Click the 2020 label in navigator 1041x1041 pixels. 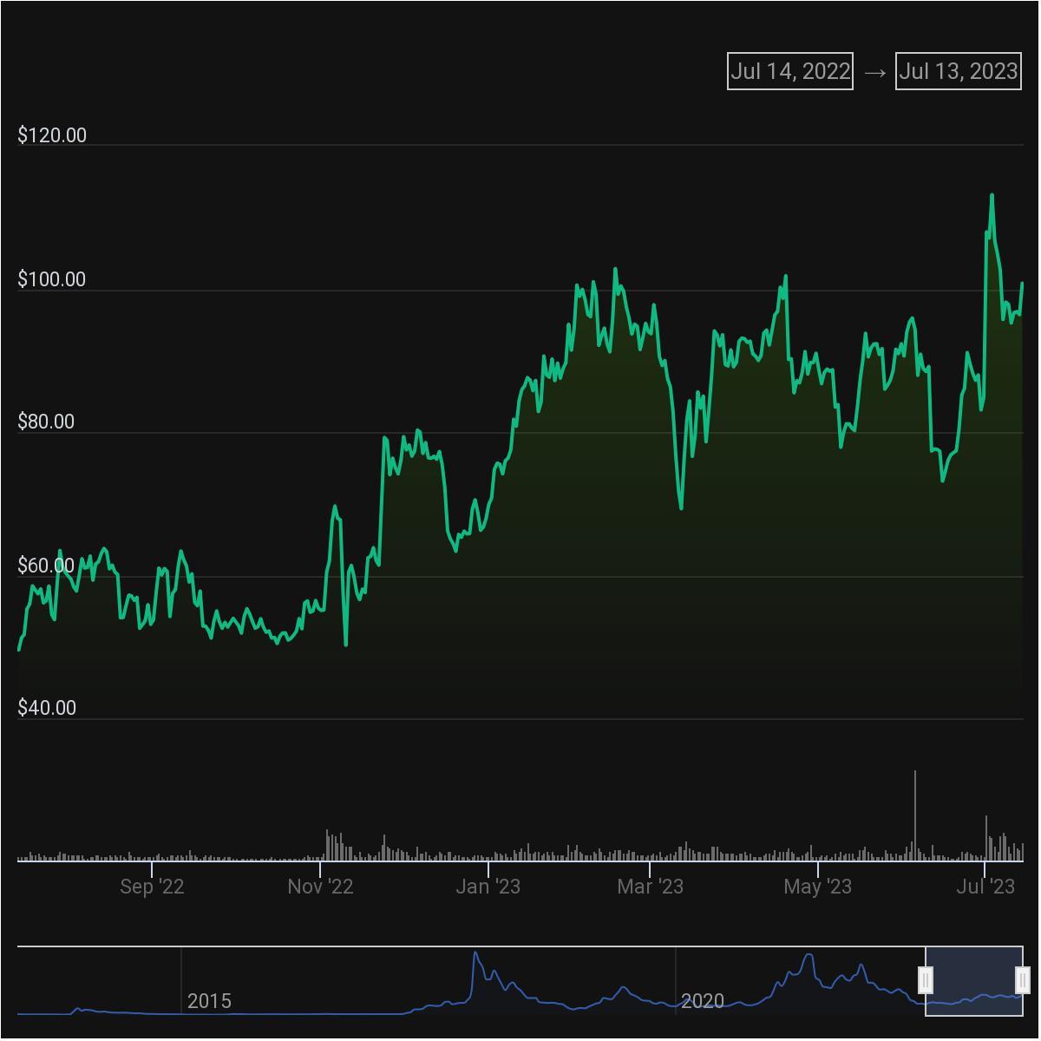click(x=703, y=1001)
